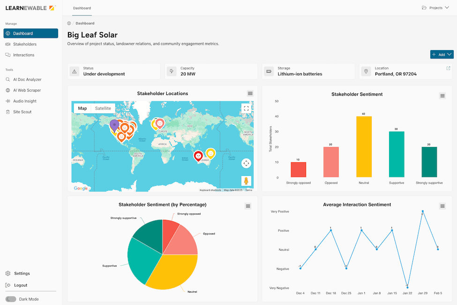
Task: Click the red marker near Australia
Action: pos(199,156)
